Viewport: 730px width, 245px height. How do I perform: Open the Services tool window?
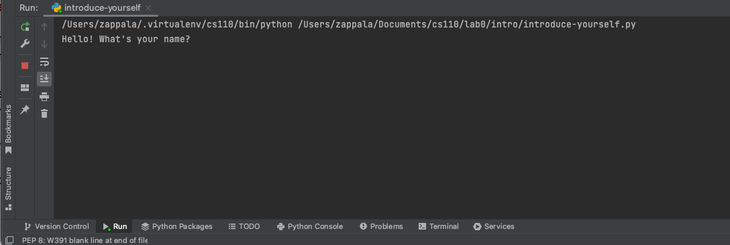(x=494, y=226)
